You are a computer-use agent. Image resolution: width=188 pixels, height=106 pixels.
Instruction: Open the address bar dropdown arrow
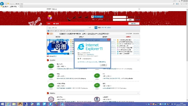175,4
